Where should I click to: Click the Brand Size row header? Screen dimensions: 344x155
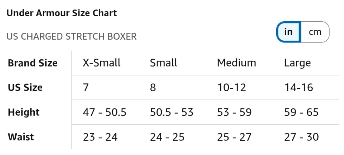33,63
